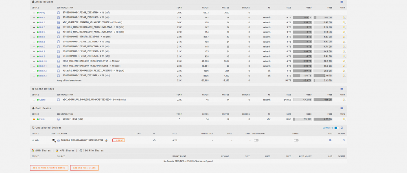Open the view folder icon for Disk 5
This screenshot has height=173, width=407.
pyautogui.click(x=344, y=37)
